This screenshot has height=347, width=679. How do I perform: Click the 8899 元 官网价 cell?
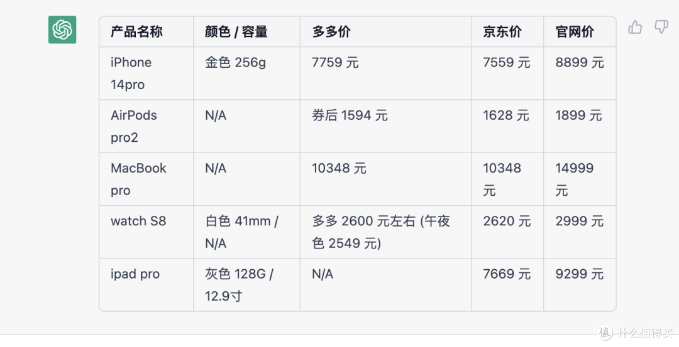[580, 73]
